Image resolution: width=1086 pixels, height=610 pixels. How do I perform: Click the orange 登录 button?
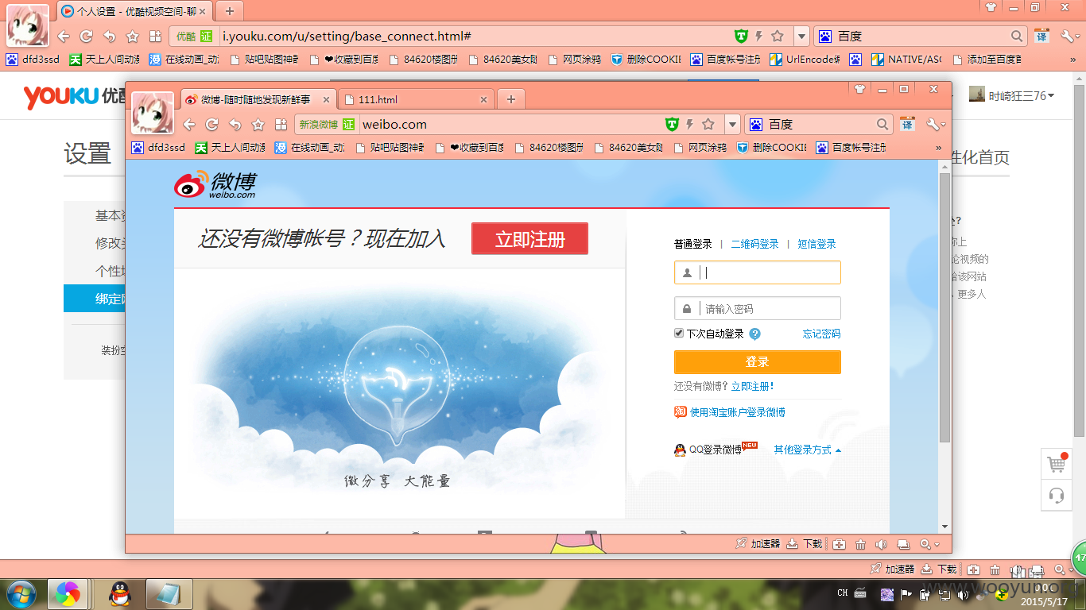click(758, 361)
